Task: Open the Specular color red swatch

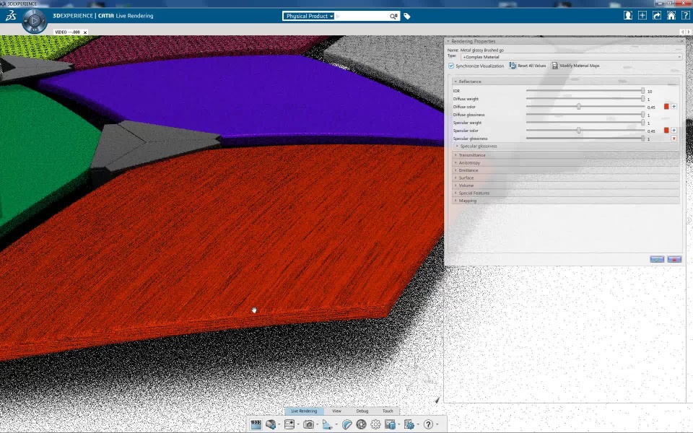Action: click(666, 131)
